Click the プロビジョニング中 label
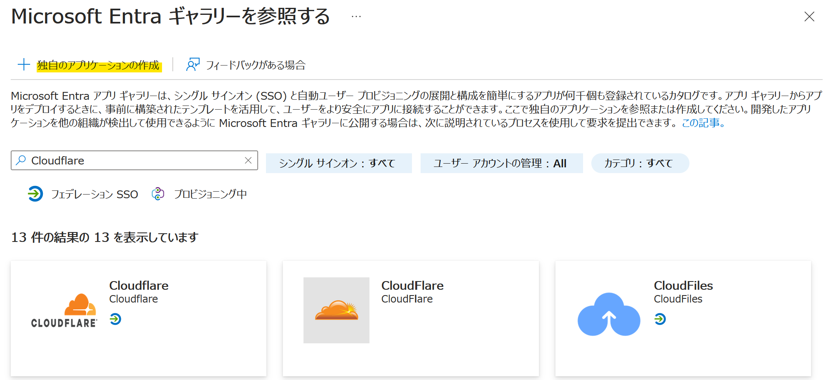This screenshot has height=380, width=828. click(x=210, y=194)
